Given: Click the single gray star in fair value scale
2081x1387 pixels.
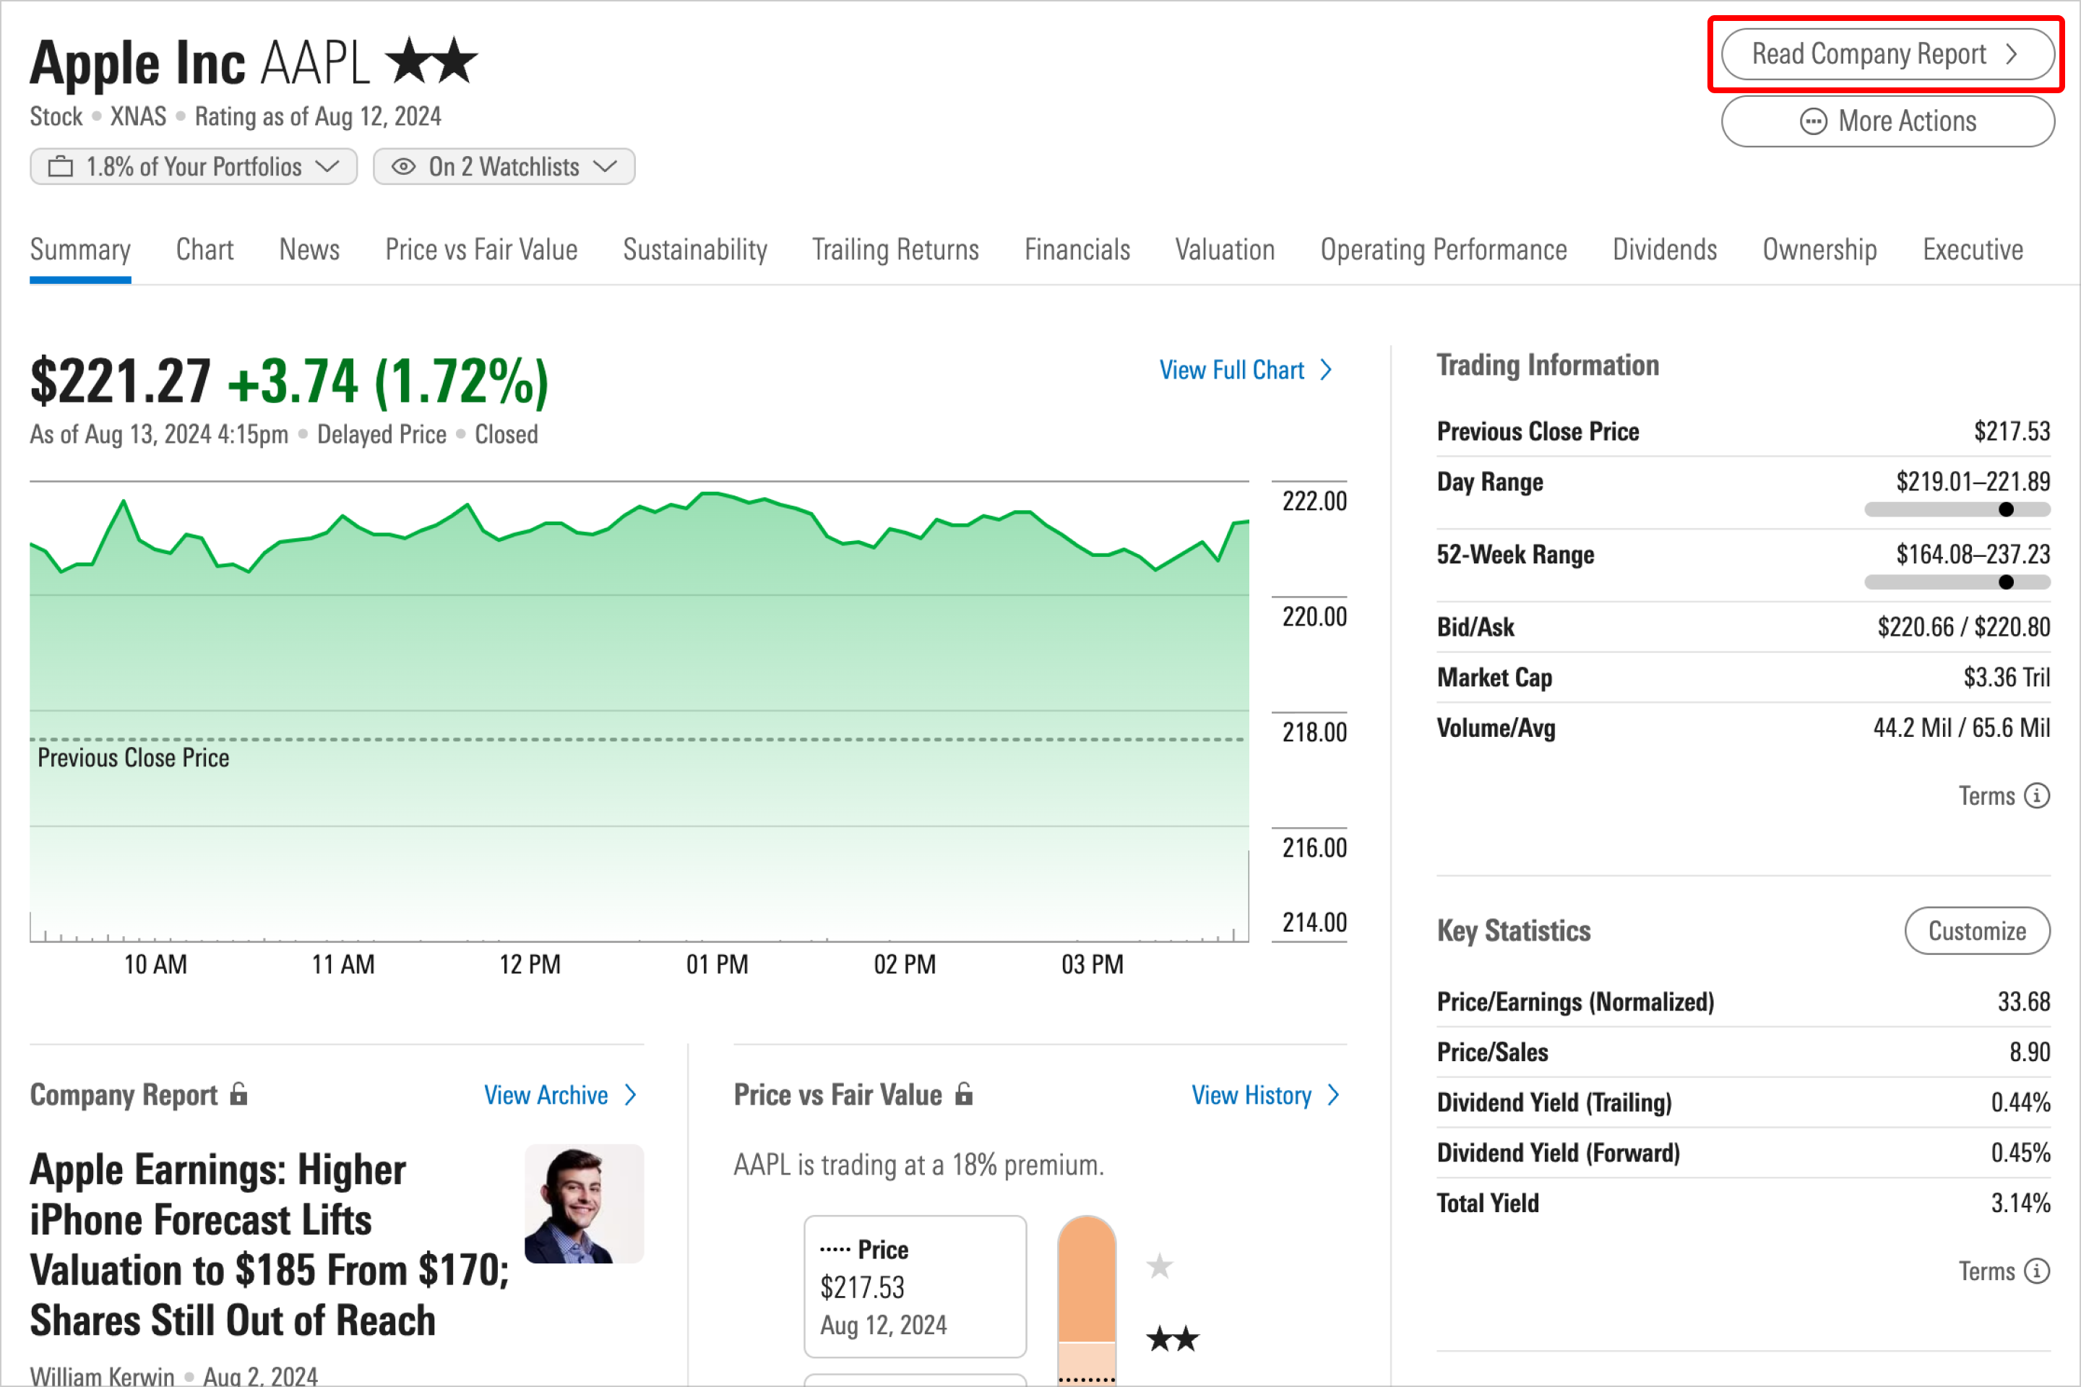Looking at the screenshot, I should point(1160,1266).
